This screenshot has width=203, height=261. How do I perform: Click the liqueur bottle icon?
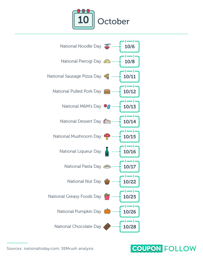tap(107, 151)
